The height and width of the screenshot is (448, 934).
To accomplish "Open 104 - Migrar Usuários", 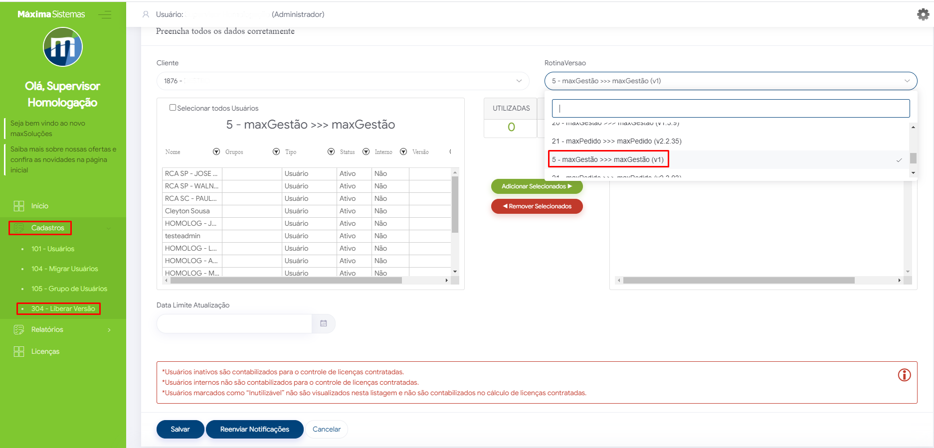I will tap(65, 269).
